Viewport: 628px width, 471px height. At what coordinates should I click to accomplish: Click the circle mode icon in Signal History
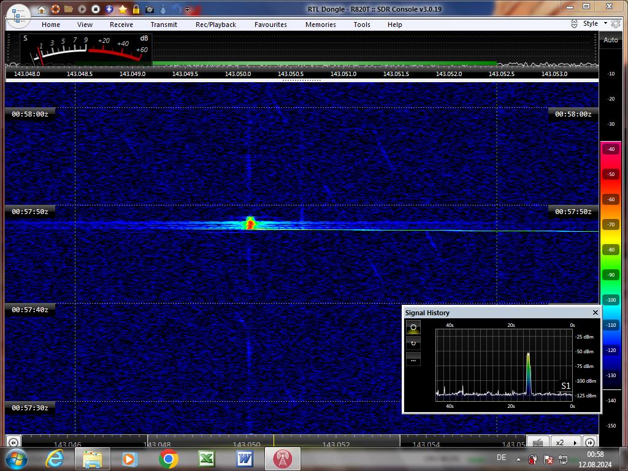(413, 327)
